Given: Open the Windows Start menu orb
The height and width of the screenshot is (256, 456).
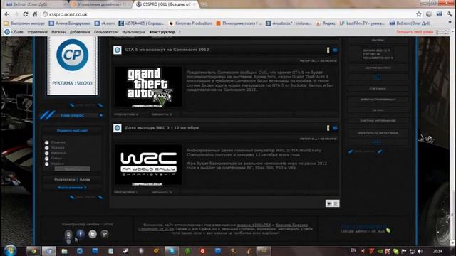Looking at the screenshot, I should (x=10, y=251).
